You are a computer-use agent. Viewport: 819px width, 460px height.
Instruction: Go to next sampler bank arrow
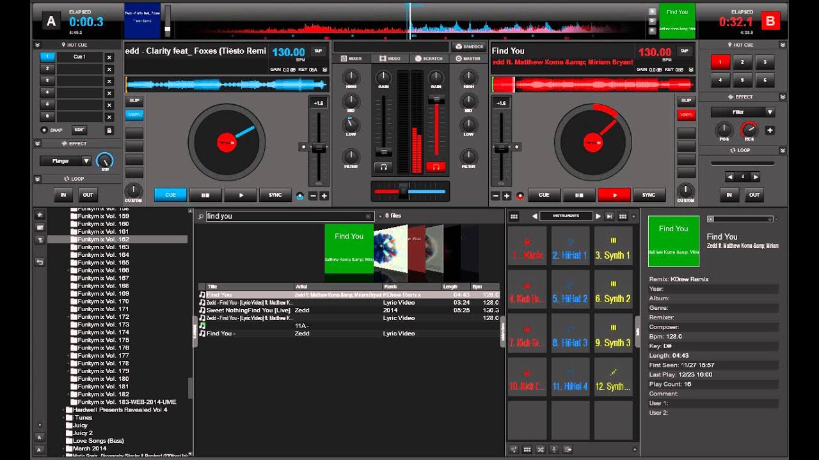point(598,217)
